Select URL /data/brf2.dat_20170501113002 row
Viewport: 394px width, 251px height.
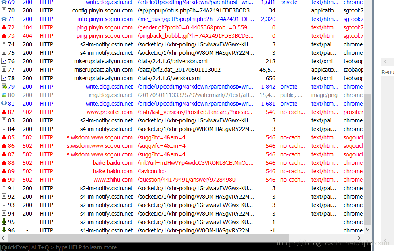coord(179,70)
